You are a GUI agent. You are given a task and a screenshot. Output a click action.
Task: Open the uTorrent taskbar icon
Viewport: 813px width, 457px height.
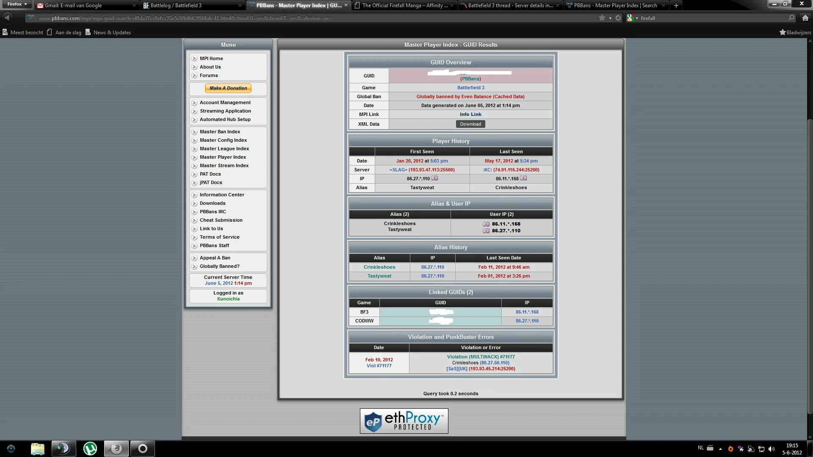pyautogui.click(x=90, y=449)
